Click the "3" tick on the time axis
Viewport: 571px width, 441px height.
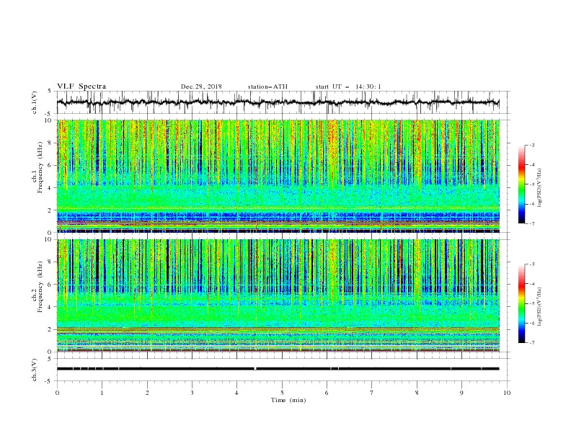click(x=192, y=393)
